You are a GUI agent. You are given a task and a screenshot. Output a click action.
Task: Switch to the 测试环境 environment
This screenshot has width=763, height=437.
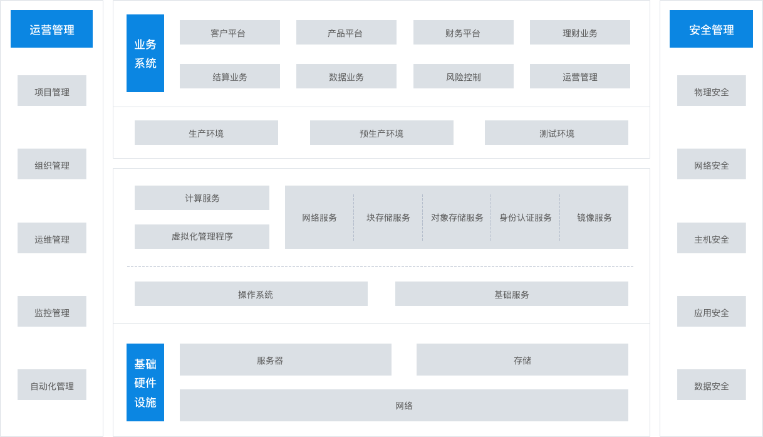tap(556, 133)
